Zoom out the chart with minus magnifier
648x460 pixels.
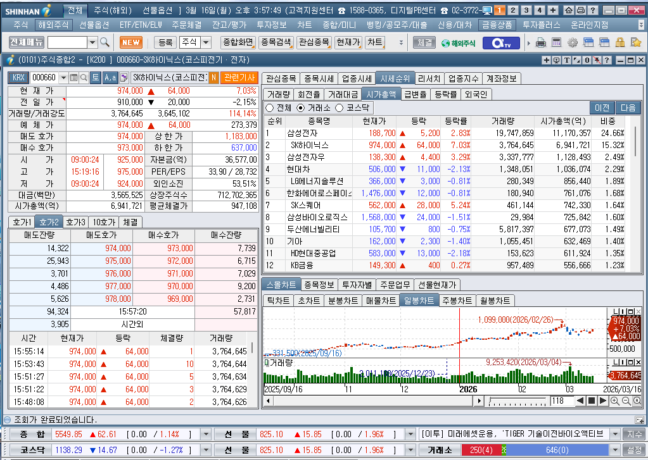coord(626,401)
